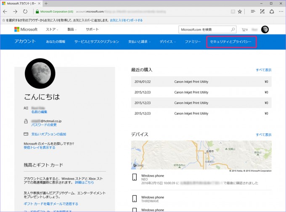
Task: Click the 名前の編集 link
Action: (x=39, y=112)
